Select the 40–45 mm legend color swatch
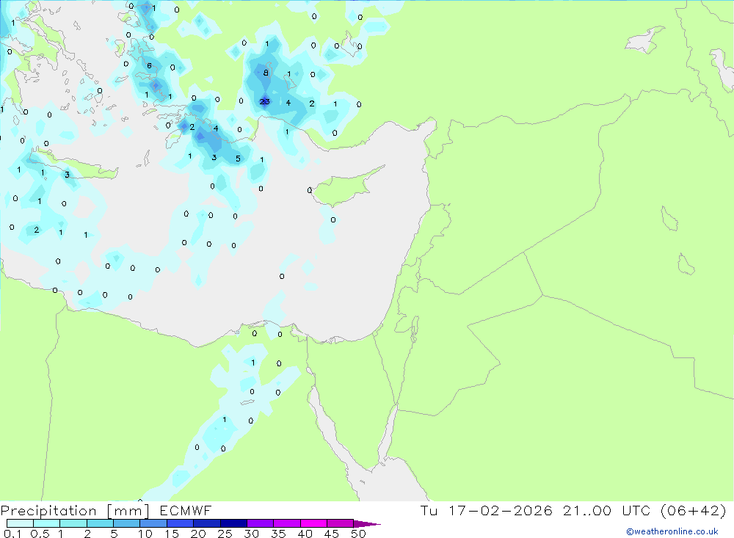Viewport: 734px width, 538px height. coord(313,523)
